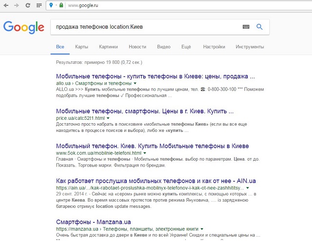Screen dimensions: 312x241
Task: Click the allo.ua breadcrumb URL text
Action: (94, 83)
